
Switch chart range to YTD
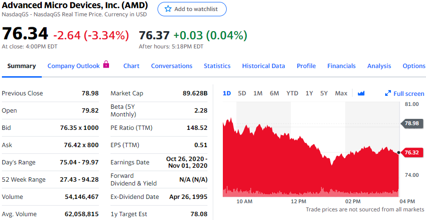pos(292,93)
